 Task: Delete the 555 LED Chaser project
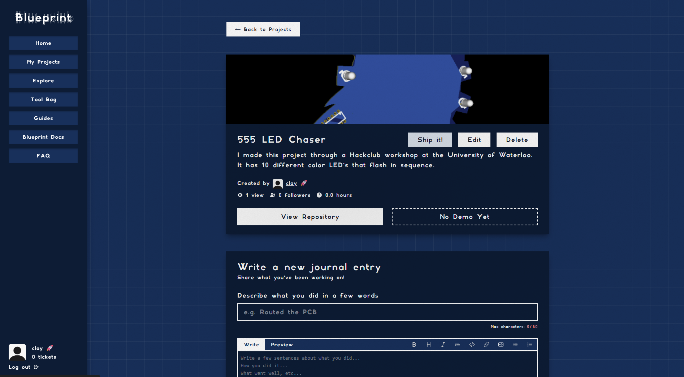click(x=517, y=140)
